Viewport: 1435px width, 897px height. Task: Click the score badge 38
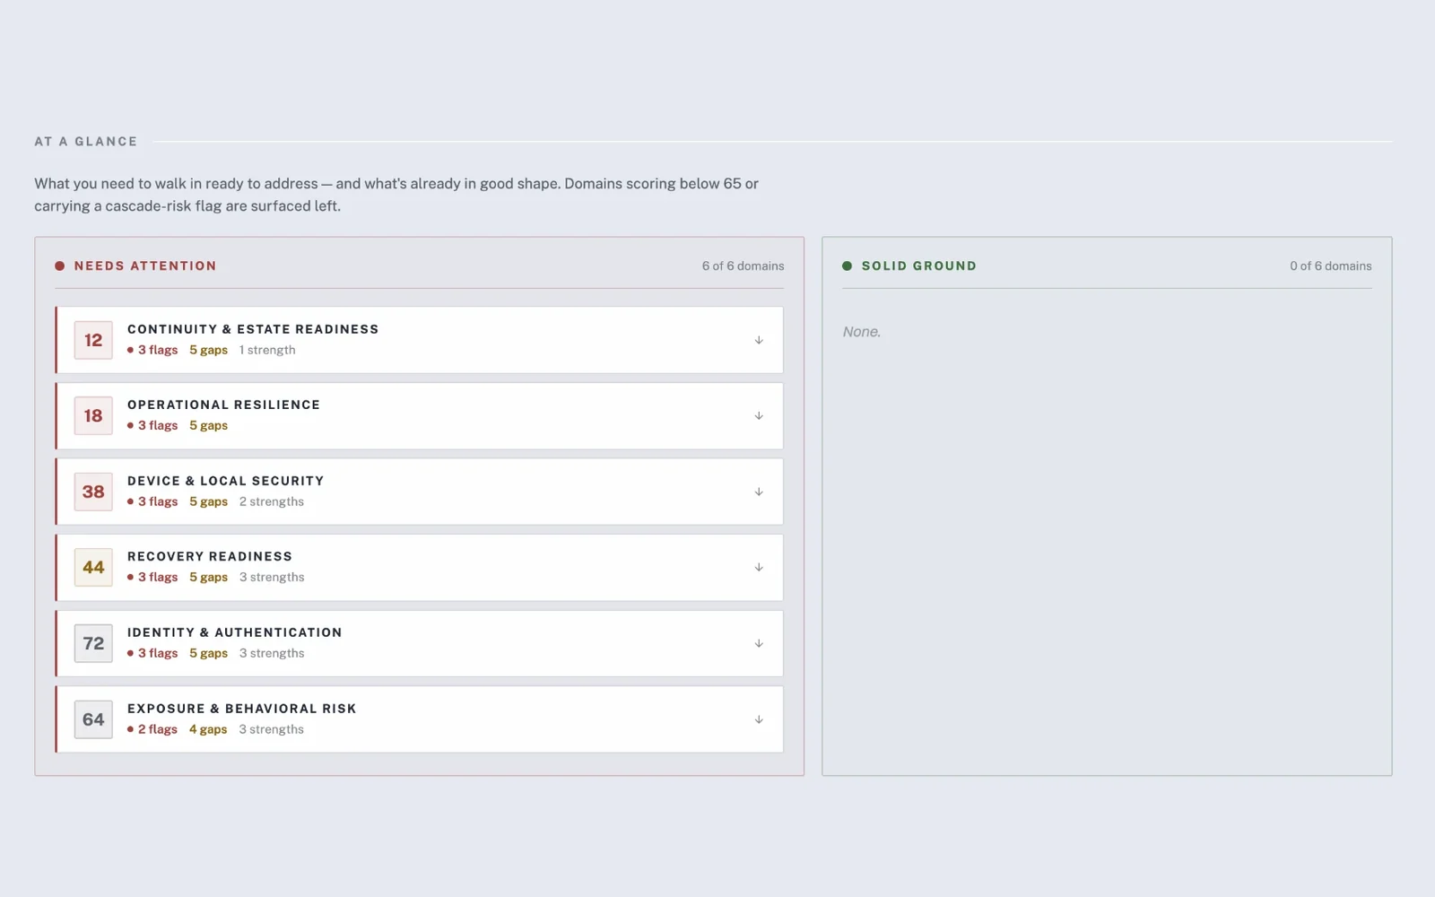[x=93, y=492]
